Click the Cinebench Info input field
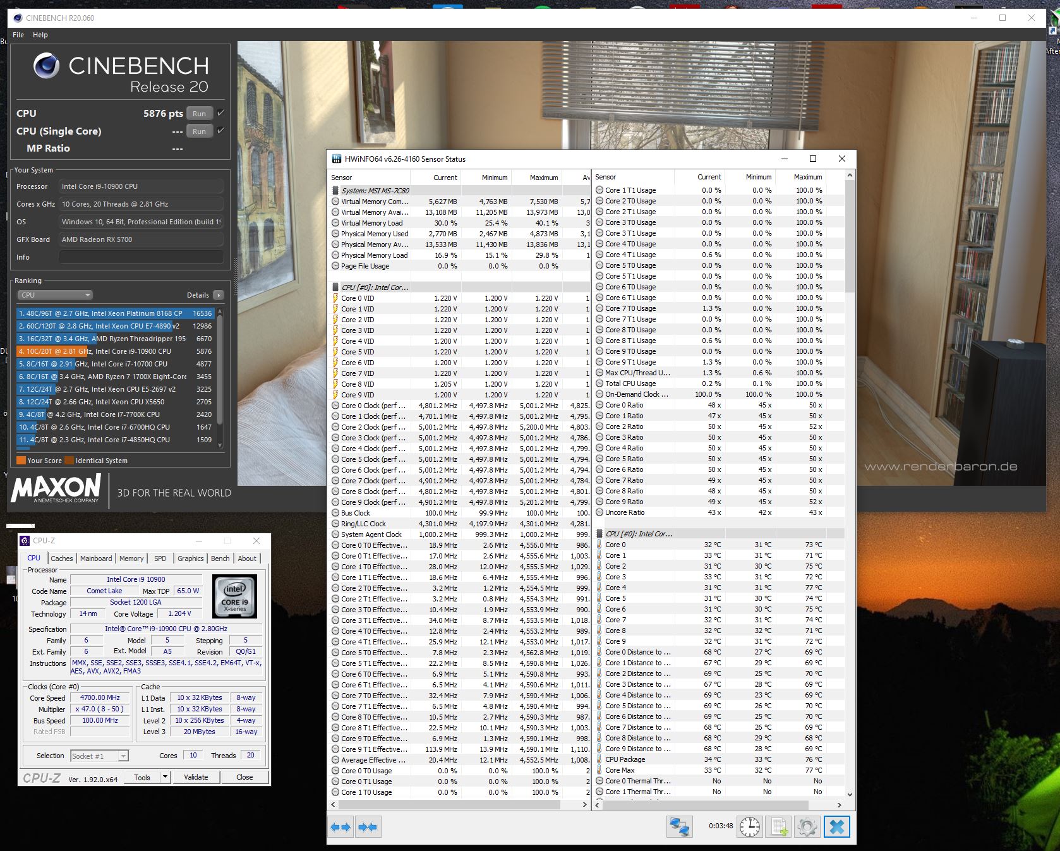This screenshot has height=851, width=1060. (141, 257)
